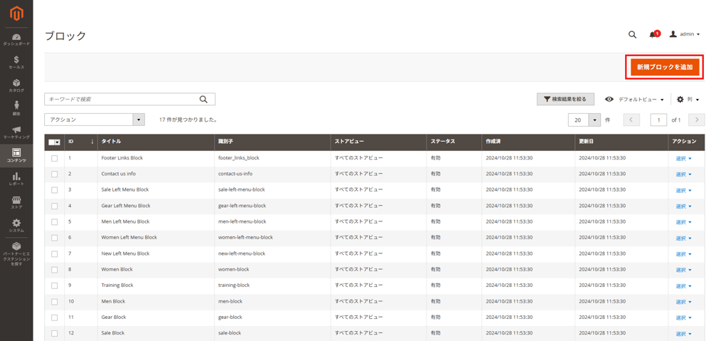711x341 pixels.
Task: Open select-all options arrow in header
Action: [x=58, y=142]
